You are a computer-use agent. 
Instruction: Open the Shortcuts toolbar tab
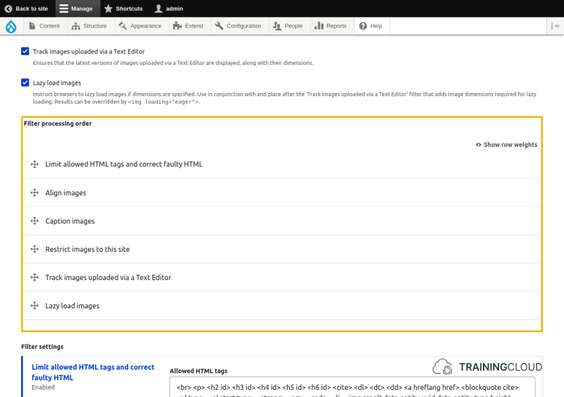(125, 8)
